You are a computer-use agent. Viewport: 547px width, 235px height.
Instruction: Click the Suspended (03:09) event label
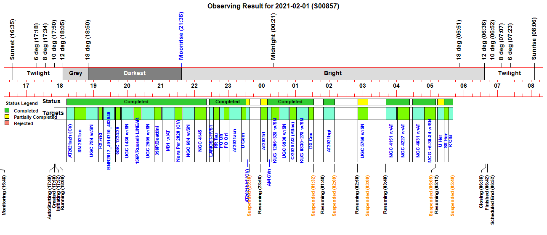click(368, 196)
